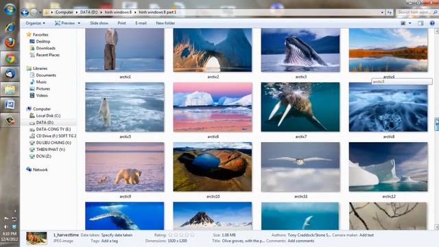Open the Videos library
Image resolution: width=439 pixels, height=247 pixels.
point(42,95)
